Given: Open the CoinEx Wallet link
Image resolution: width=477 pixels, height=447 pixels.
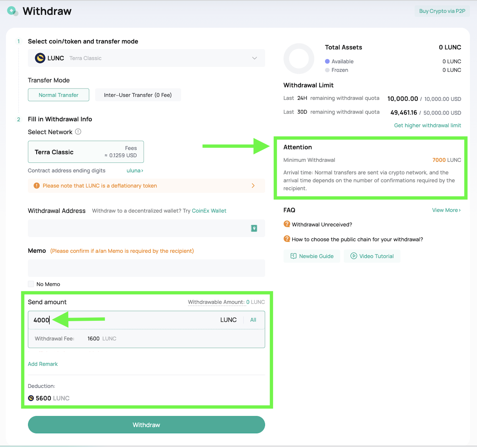Looking at the screenshot, I should 209,211.
